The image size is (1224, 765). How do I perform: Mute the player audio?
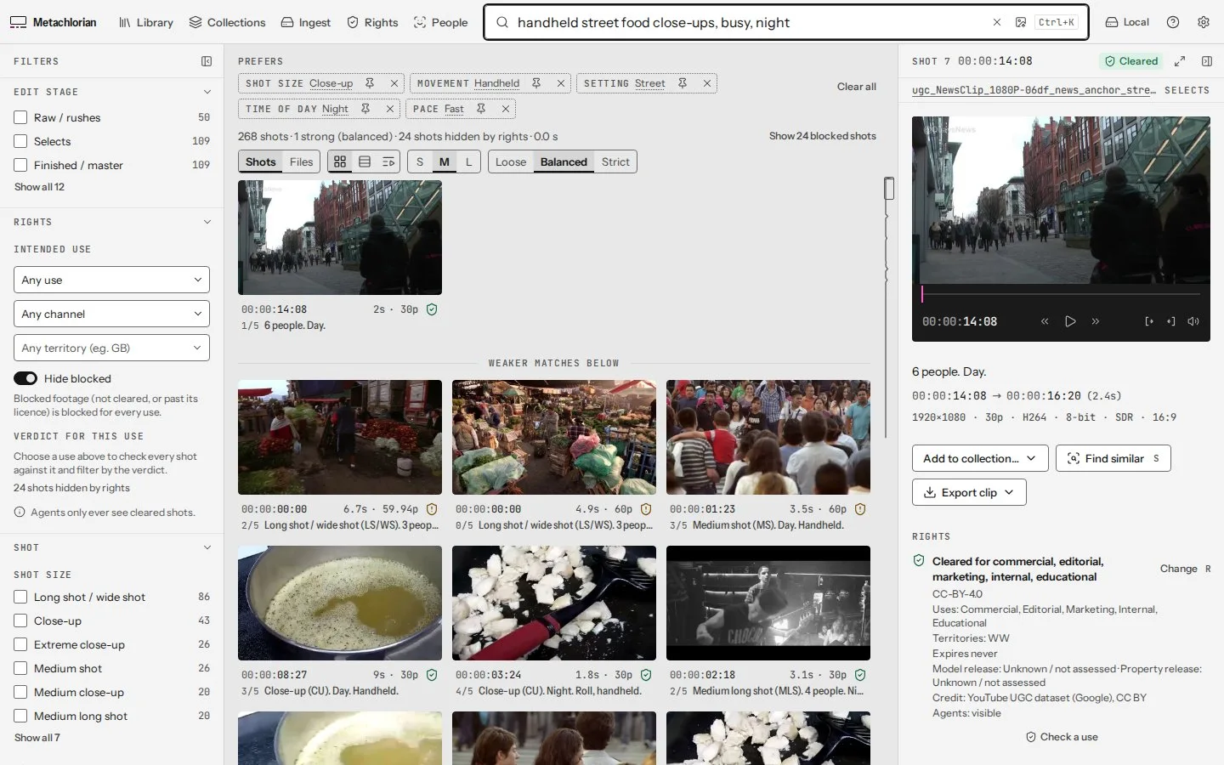point(1193,321)
